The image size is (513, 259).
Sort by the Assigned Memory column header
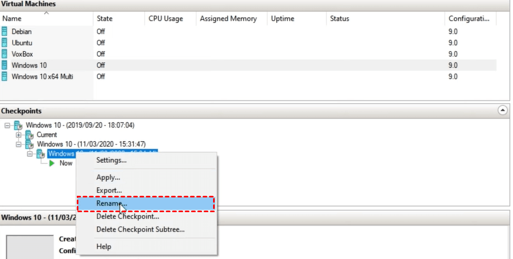point(228,18)
